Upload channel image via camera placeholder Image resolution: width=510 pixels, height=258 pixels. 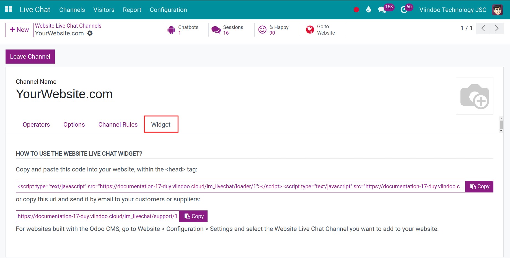coord(474,96)
